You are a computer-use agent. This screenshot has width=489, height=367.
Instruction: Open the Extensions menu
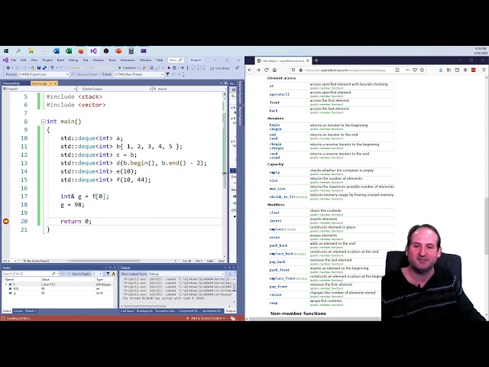pos(128,60)
